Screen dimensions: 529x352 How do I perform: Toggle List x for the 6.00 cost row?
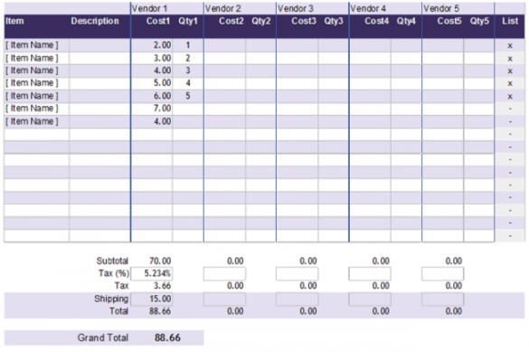[x=510, y=96]
